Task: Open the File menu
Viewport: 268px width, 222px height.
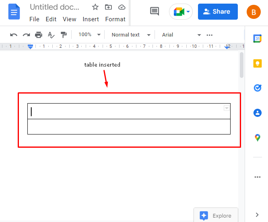Action: (34, 19)
